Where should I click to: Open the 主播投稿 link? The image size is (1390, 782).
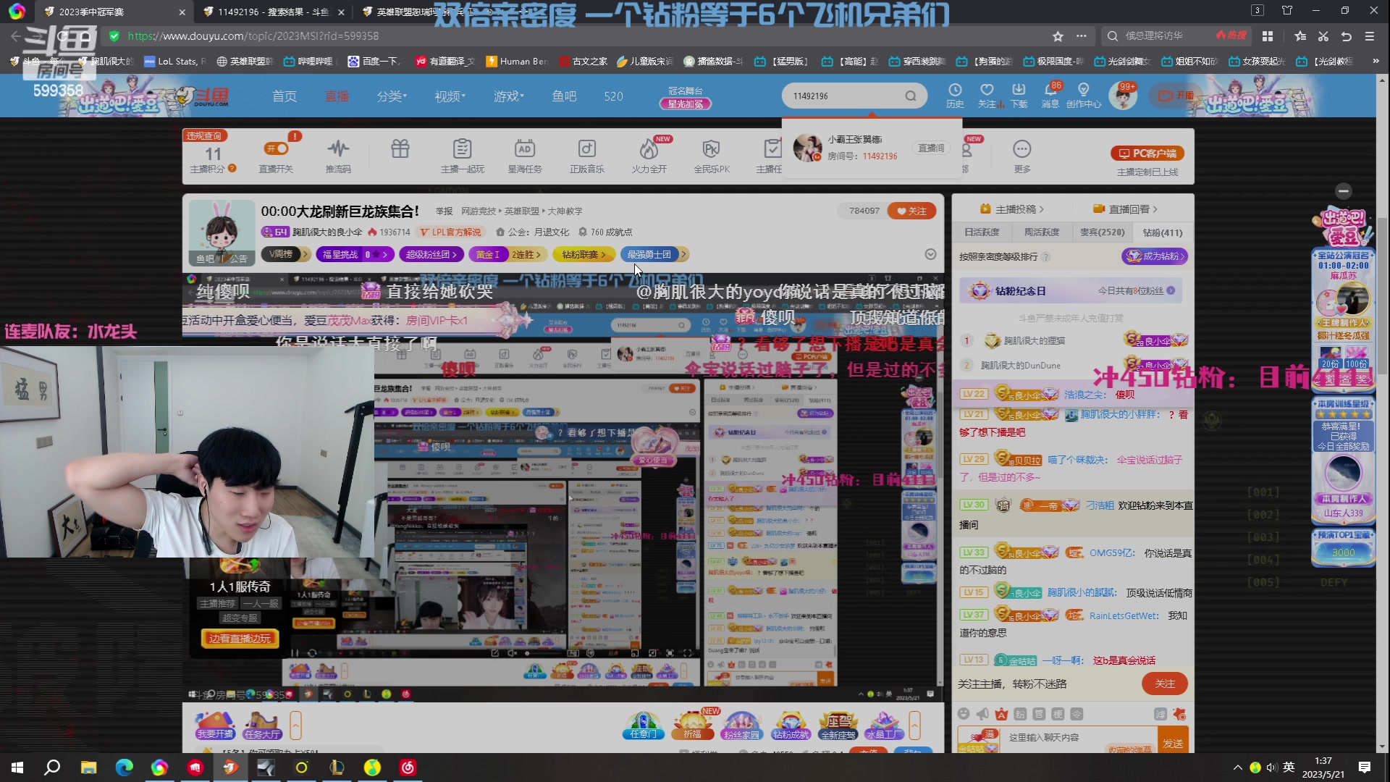1012,209
